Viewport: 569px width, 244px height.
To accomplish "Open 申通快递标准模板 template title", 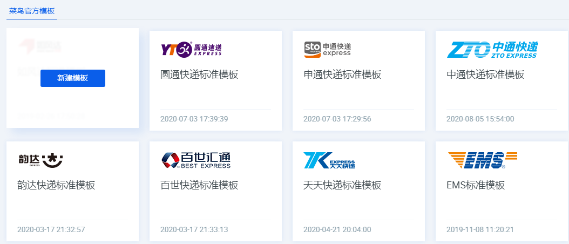I will pos(342,75).
